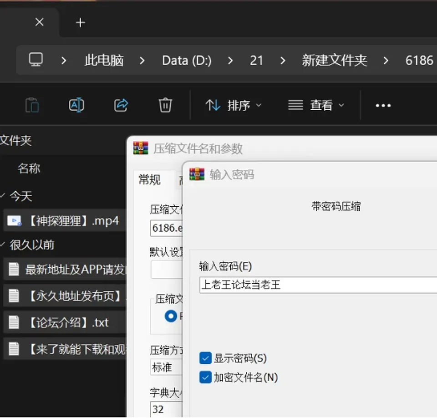
Task: Click 6186 folder in the breadcrumb
Action: (x=419, y=60)
